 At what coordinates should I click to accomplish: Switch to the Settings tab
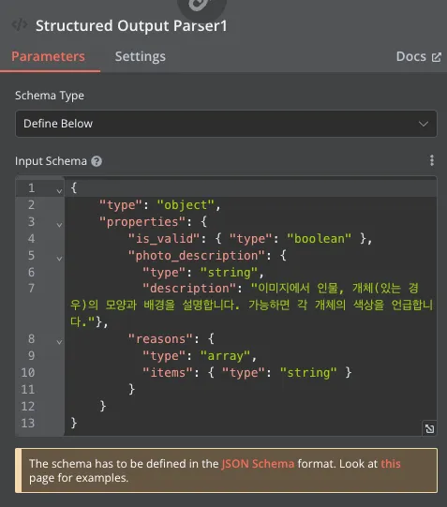(x=141, y=56)
